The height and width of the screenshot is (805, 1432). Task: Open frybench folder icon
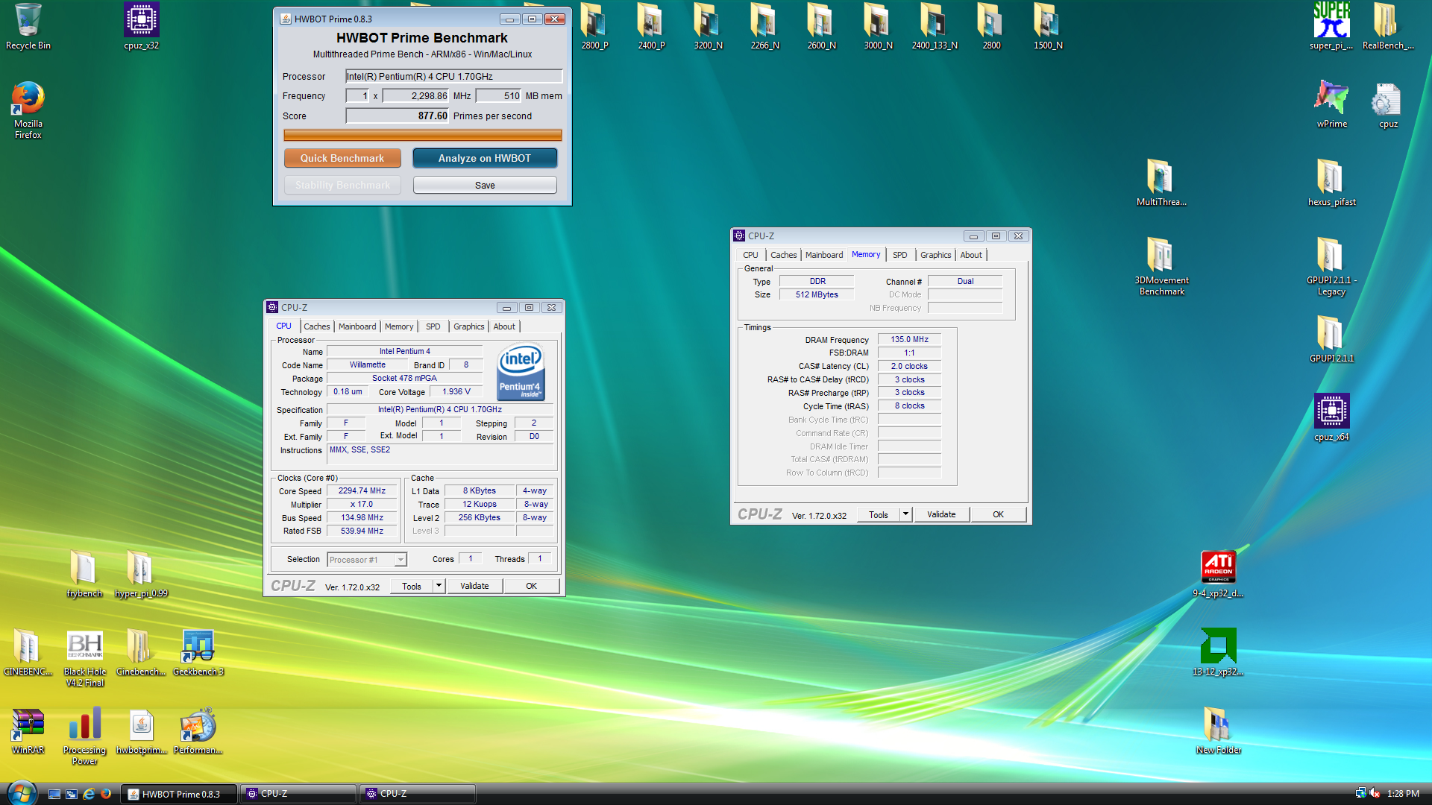pos(84,574)
